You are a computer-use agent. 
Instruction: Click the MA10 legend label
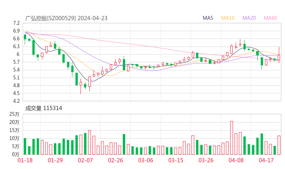[x=228, y=18]
